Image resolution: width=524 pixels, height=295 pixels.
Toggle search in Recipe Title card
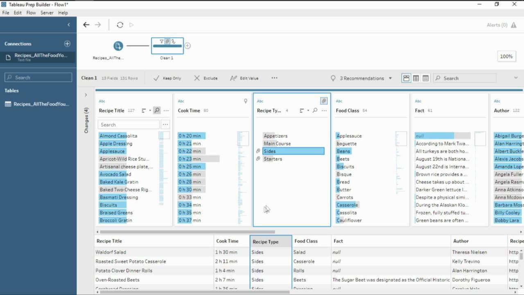pos(157,111)
